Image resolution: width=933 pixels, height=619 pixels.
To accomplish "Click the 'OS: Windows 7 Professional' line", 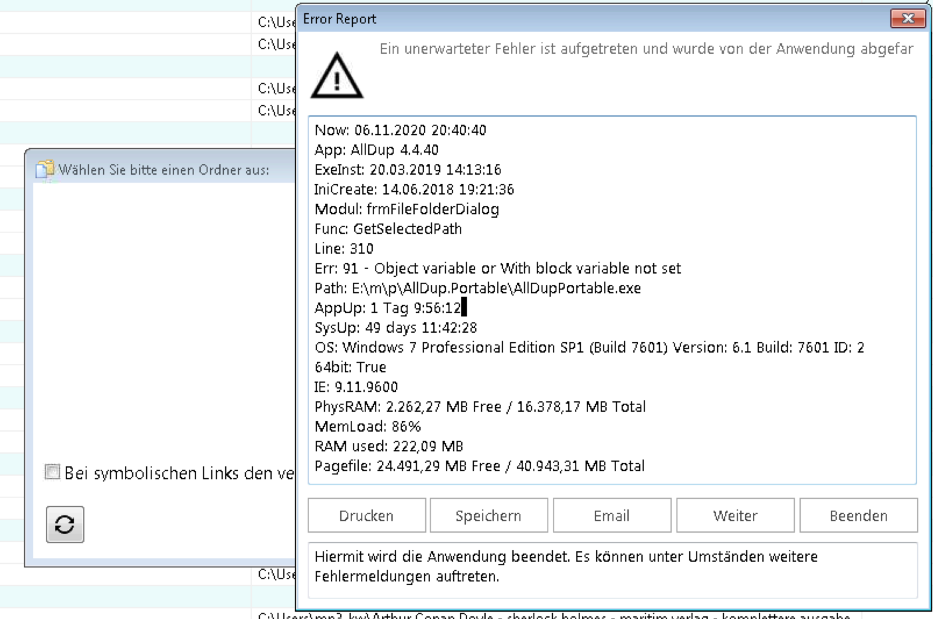I will click(x=589, y=347).
